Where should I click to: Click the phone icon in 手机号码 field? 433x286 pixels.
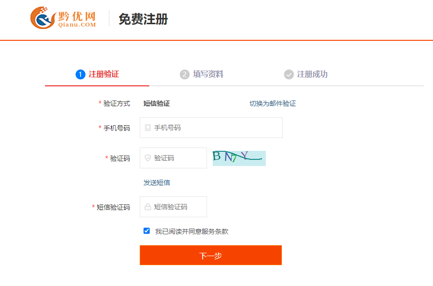click(x=148, y=128)
